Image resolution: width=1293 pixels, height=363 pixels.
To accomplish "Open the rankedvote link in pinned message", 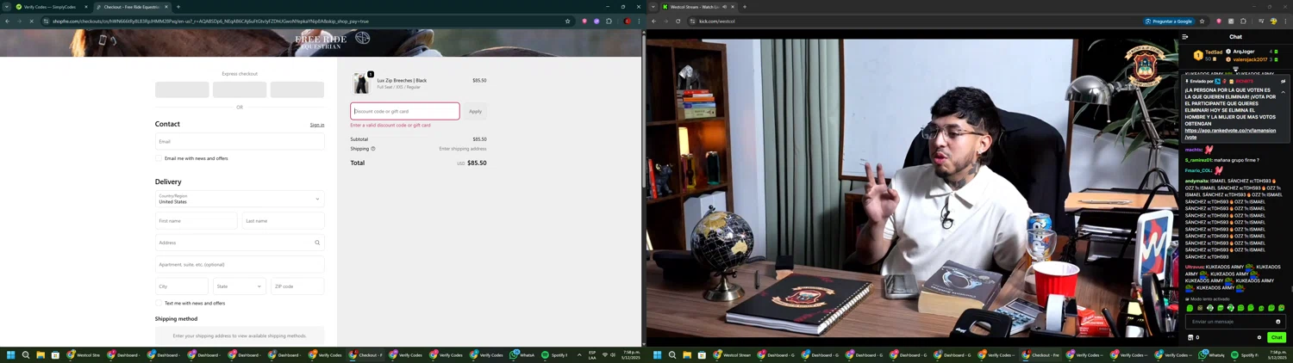I will coord(1230,134).
